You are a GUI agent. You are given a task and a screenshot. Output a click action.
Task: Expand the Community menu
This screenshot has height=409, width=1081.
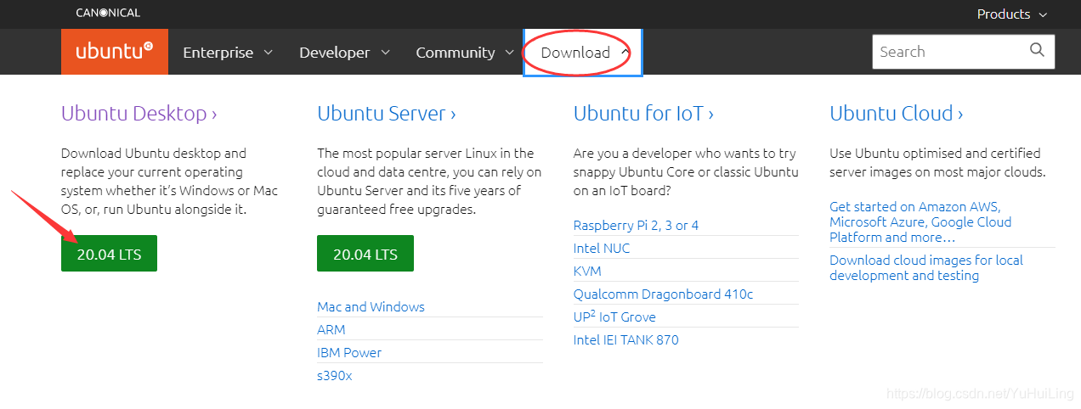point(465,53)
